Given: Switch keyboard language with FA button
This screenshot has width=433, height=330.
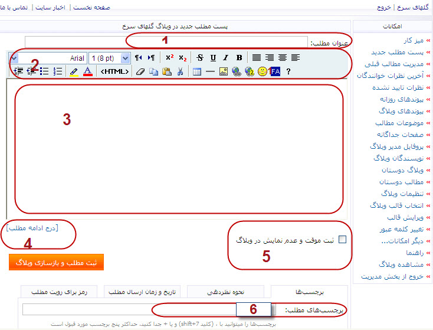Looking at the screenshot, I should tap(275, 71).
